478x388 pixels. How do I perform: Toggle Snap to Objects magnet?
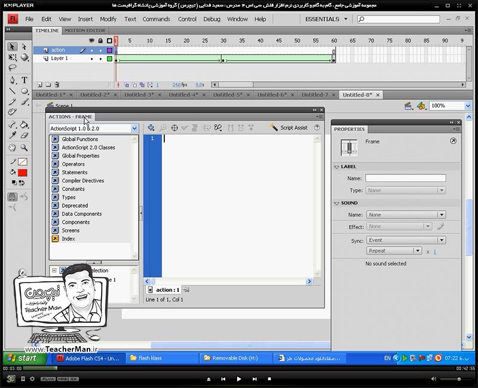click(x=12, y=197)
